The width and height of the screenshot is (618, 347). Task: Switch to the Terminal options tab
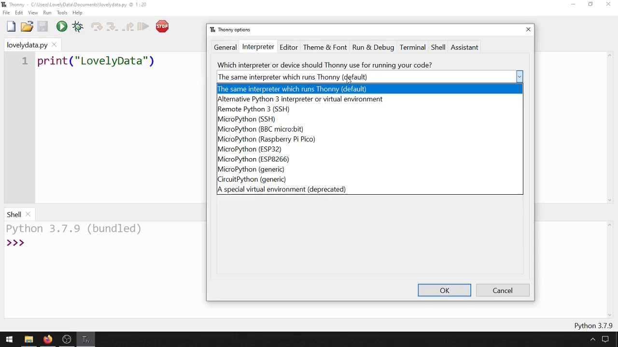pos(412,47)
